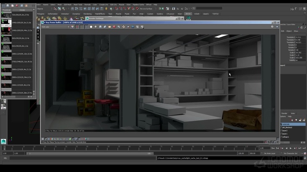
Task: Switch to the nCloth shelf tab
Action: coord(197,14)
